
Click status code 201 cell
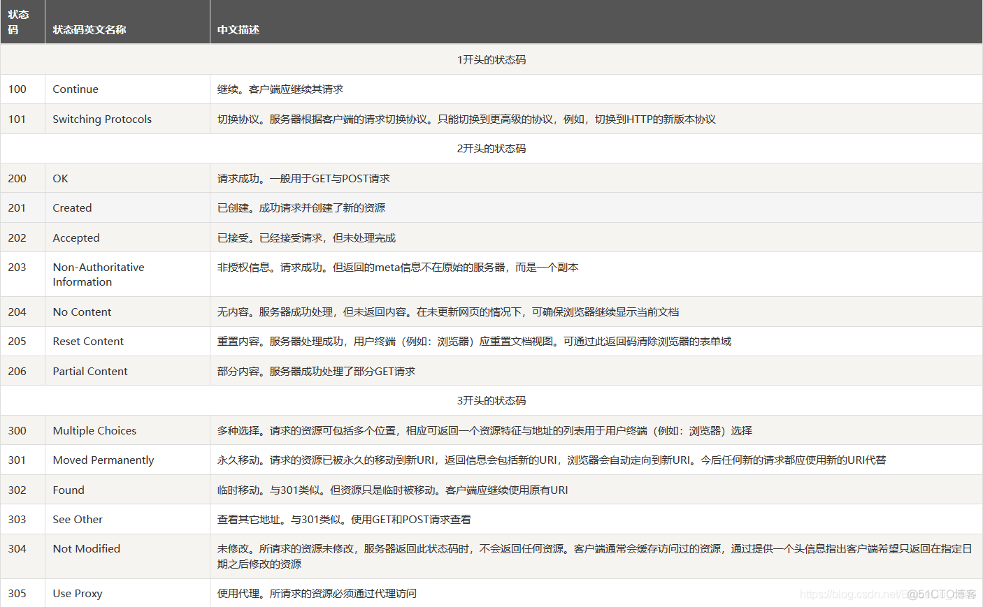[x=22, y=208]
